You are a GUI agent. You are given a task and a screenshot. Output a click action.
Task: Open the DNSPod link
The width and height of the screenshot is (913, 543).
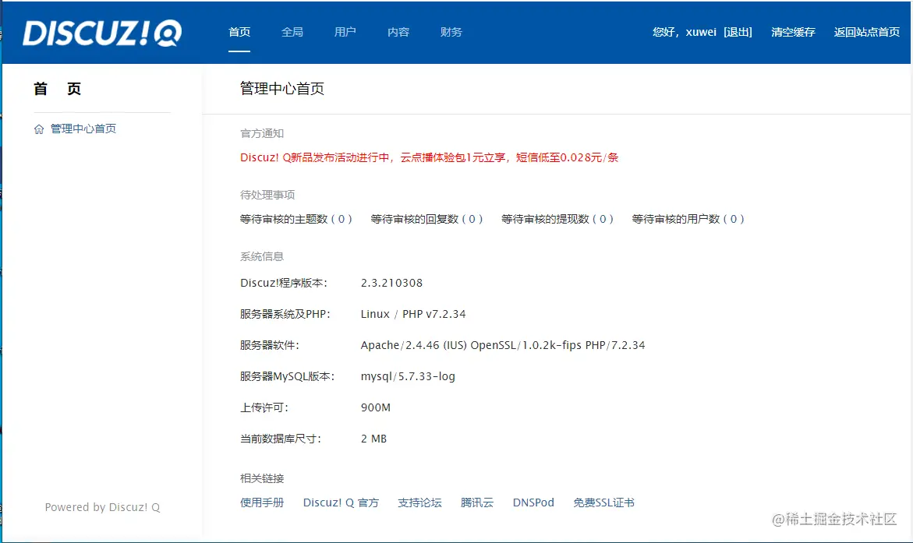[x=533, y=502]
